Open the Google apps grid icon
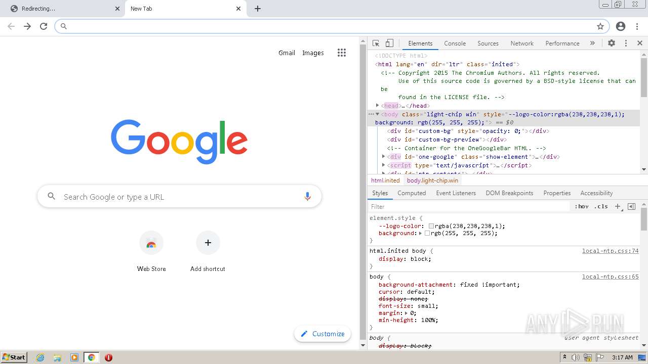The width and height of the screenshot is (648, 364). 342,53
